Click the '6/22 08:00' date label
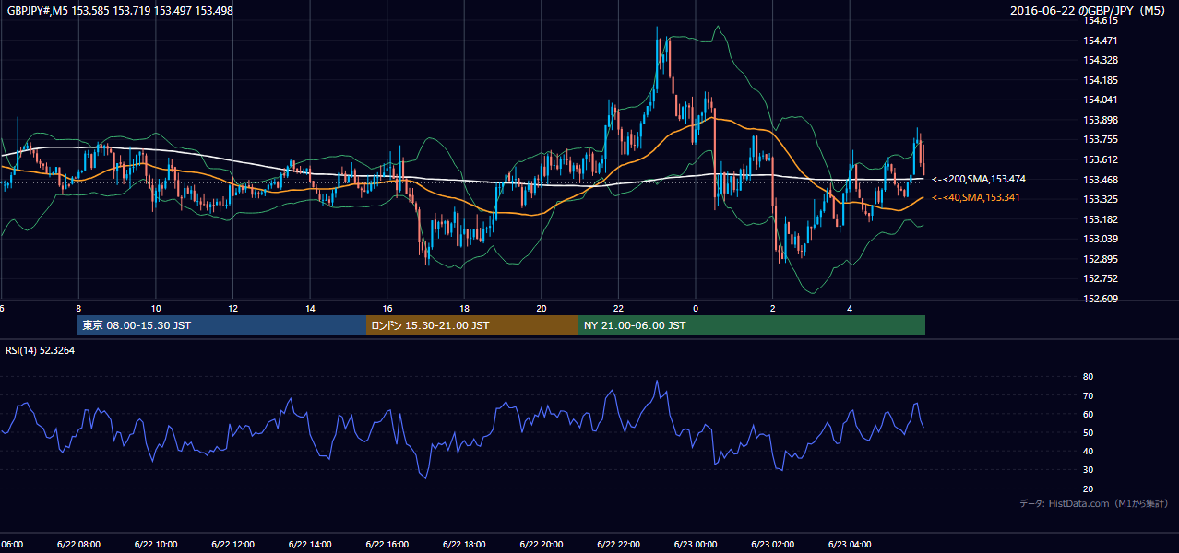This screenshot has height=553, width=1179. click(77, 544)
